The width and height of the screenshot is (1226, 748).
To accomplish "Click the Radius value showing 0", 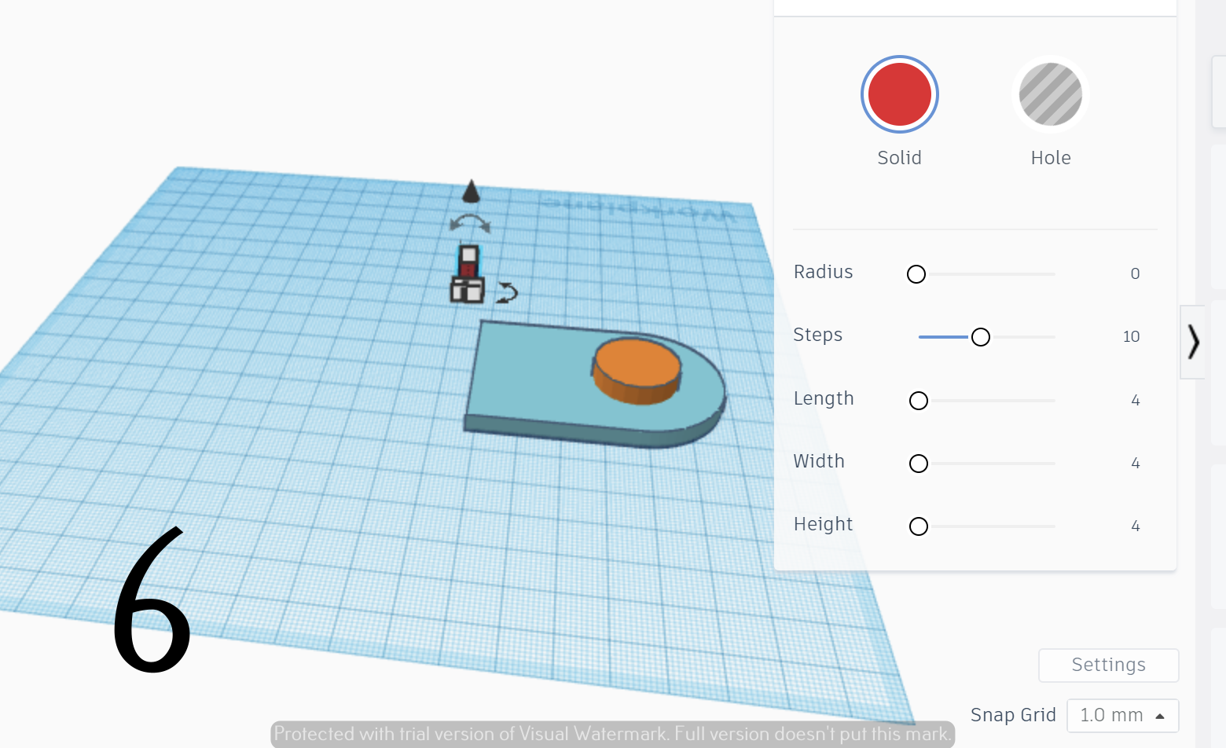I will tap(1135, 273).
